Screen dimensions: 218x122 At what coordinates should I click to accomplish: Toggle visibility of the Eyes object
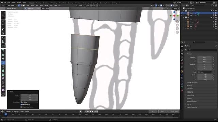pyautogui.click(x=214, y=15)
